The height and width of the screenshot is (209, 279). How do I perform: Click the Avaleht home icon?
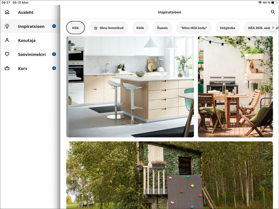[x=7, y=12]
